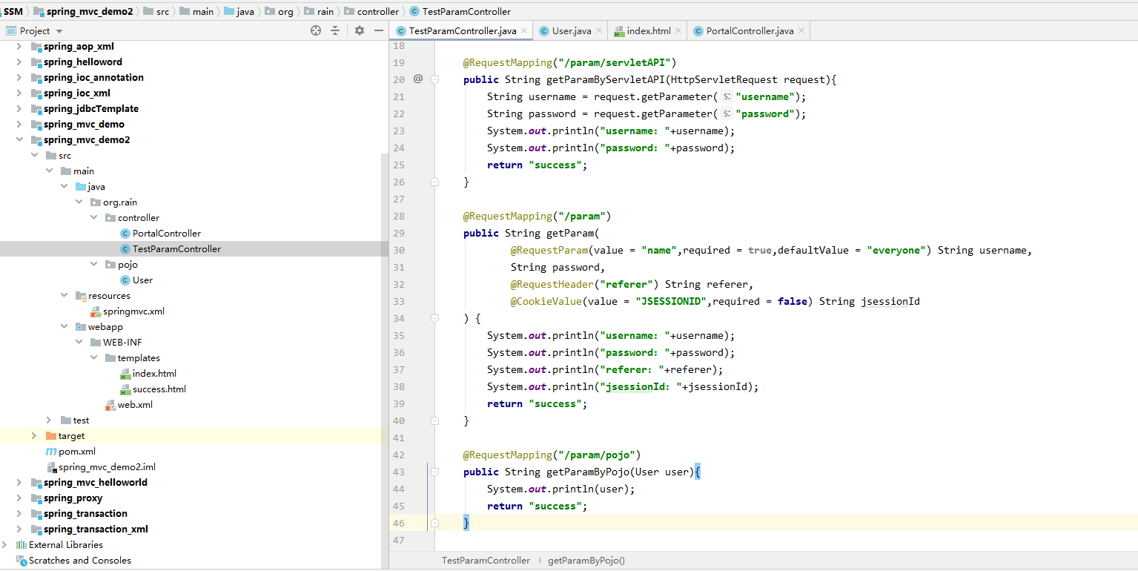Click the Collapse All icon in Project panel
The height and width of the screenshot is (571, 1138).
click(x=335, y=30)
